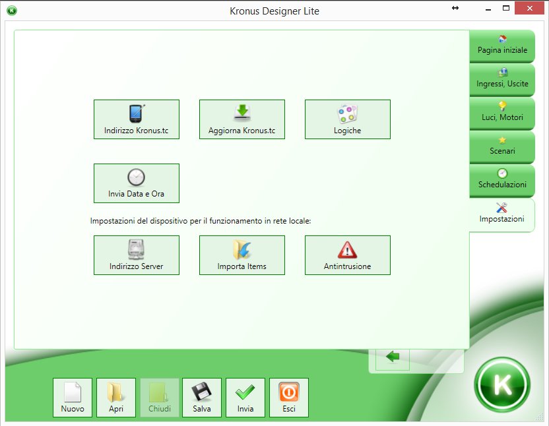Click the Kronus app icon in title bar

pos(12,11)
